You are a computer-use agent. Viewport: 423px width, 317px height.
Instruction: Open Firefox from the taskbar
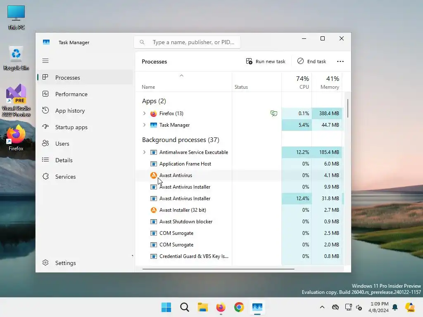click(x=221, y=307)
